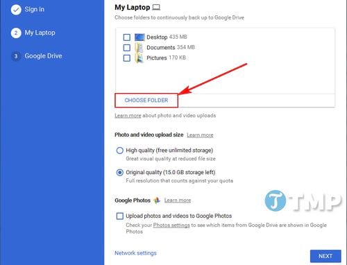Click the step 3 circle icon
This screenshot has width=347, height=265.
(16, 56)
